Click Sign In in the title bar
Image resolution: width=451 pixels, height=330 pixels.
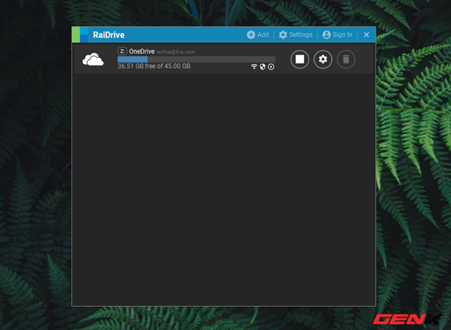pos(337,34)
